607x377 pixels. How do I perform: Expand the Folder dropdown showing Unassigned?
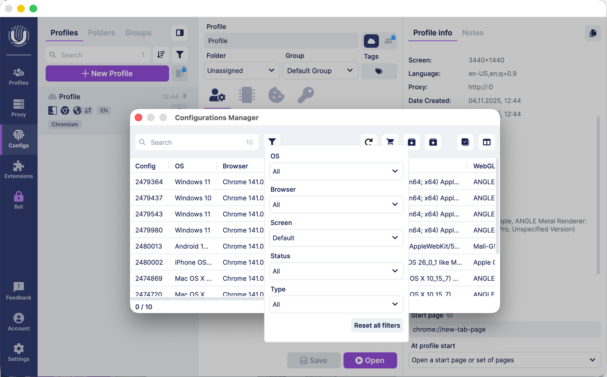241,71
